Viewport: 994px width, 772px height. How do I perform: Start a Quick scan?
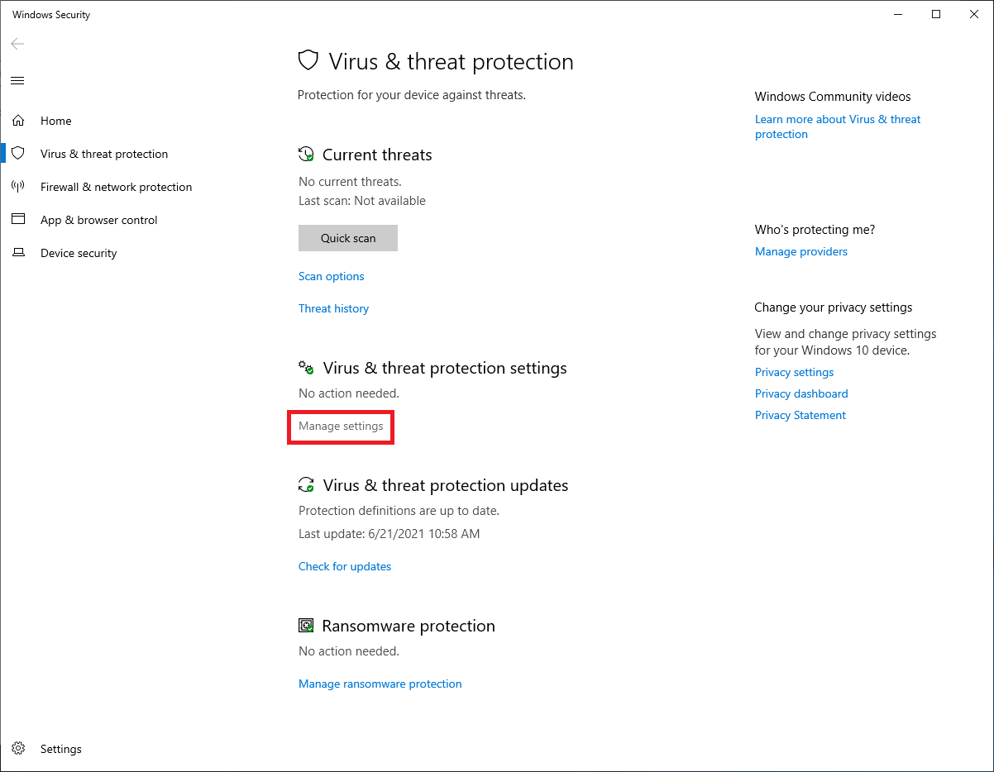click(x=348, y=238)
